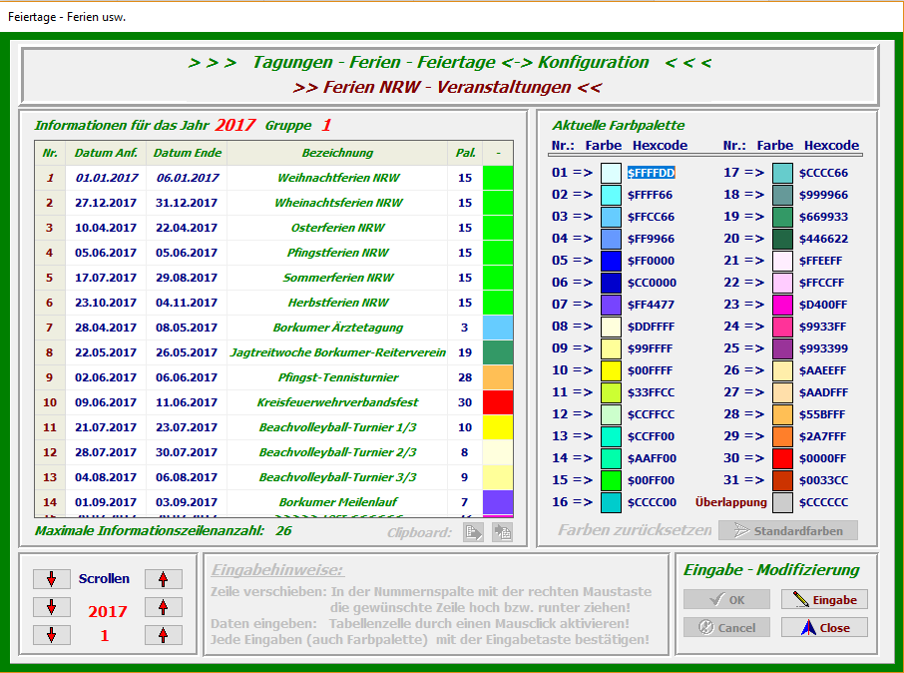Increase the year 2017 with the up arrow
The width and height of the screenshot is (904, 673).
[x=163, y=607]
